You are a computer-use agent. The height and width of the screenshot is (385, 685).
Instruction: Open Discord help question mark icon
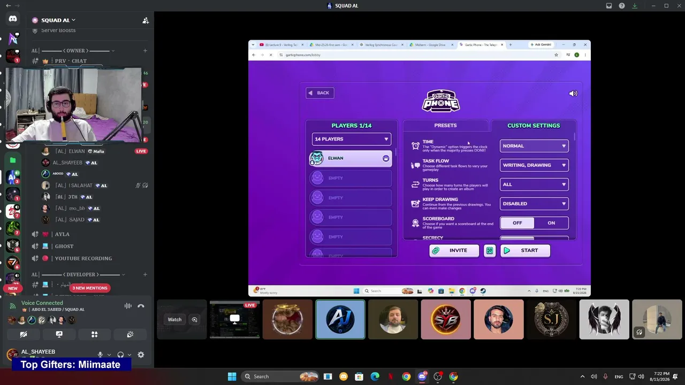tap(622, 6)
